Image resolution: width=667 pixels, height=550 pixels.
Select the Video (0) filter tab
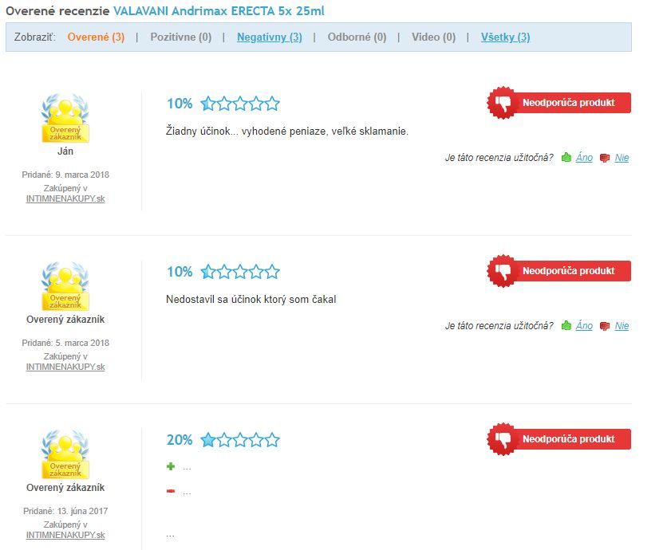click(433, 37)
